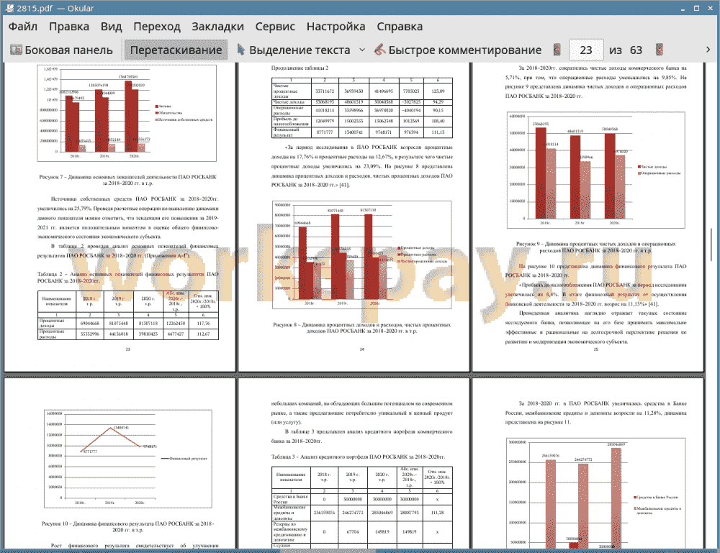
Task: Click caption 'Рисунок 10 – Динамика финансового результата'
Action: click(127, 526)
